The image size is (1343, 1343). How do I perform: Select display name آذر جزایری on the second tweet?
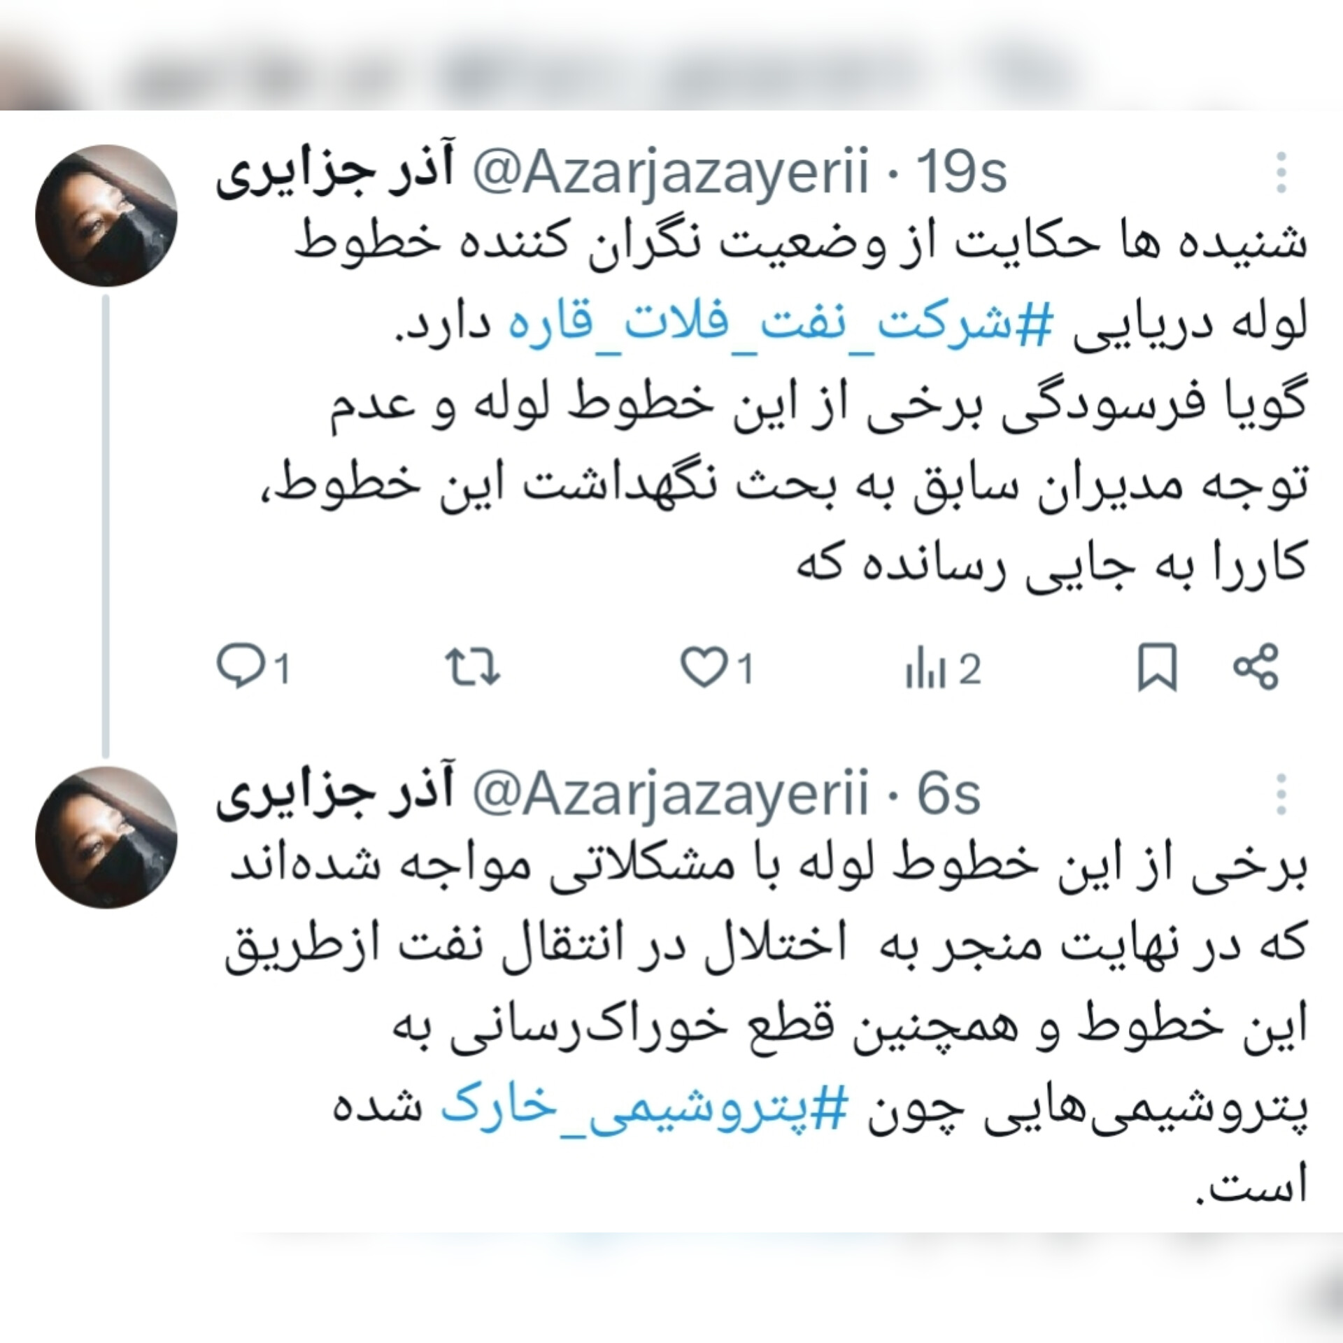tap(336, 794)
